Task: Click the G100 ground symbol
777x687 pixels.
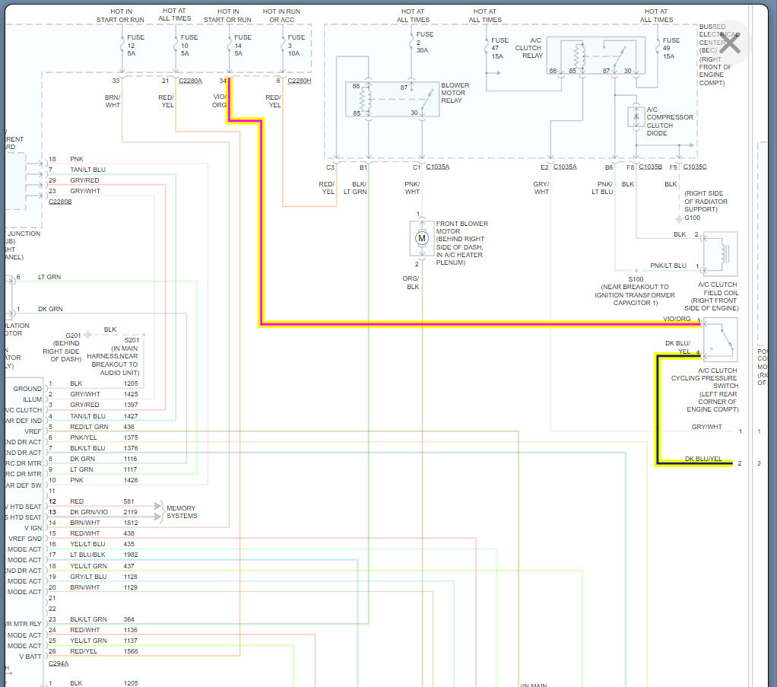Action: pyautogui.click(x=679, y=218)
